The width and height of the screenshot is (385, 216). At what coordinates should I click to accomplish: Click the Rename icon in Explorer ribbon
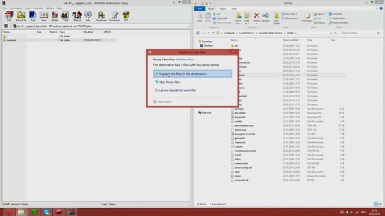click(x=265, y=17)
